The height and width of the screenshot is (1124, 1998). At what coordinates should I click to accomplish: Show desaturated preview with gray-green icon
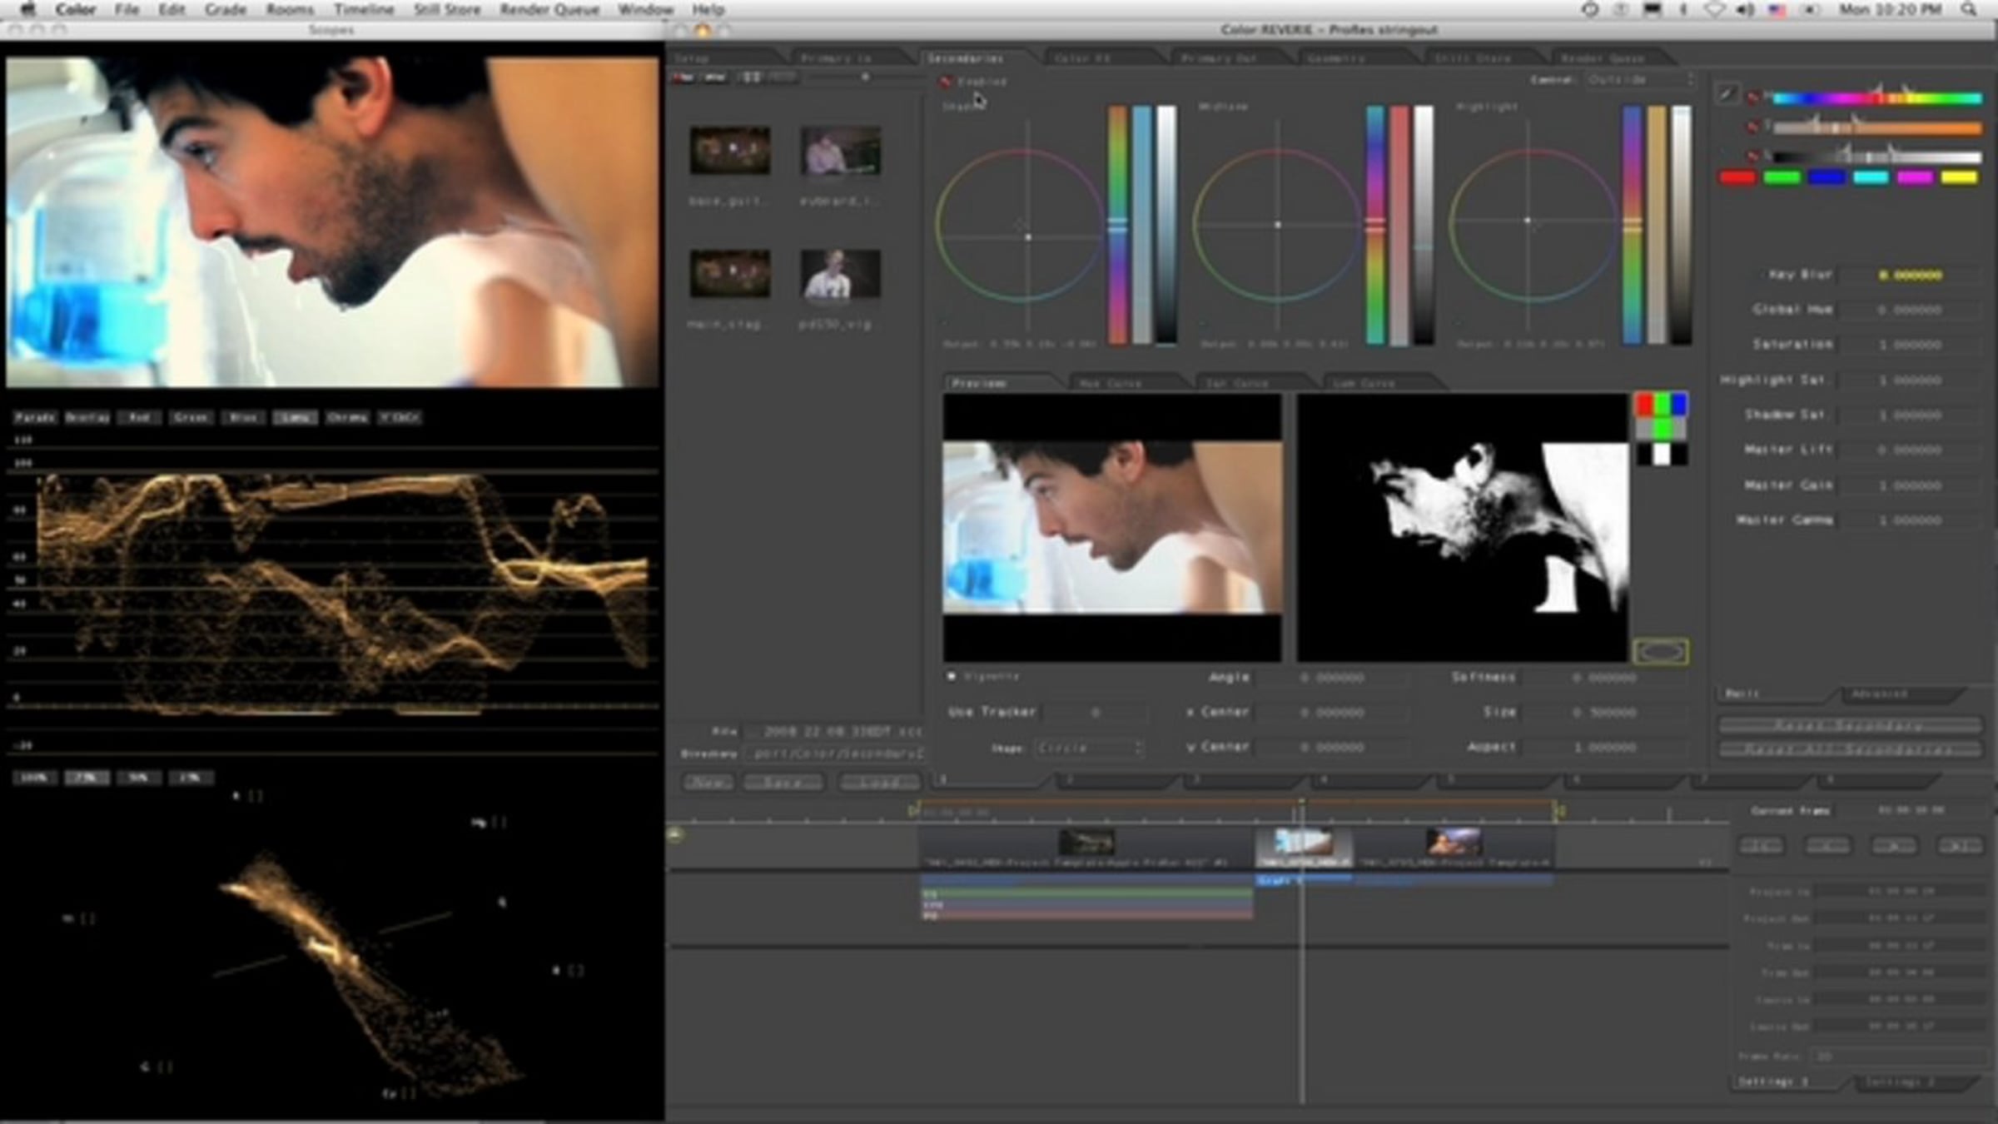pyautogui.click(x=1661, y=429)
